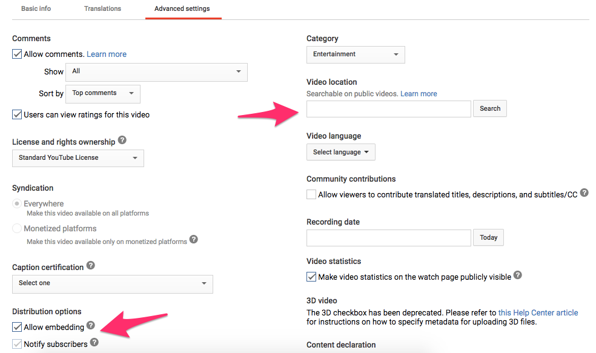The height and width of the screenshot is (353, 596).
Task: Open the Select language dropdown
Action: coord(340,152)
